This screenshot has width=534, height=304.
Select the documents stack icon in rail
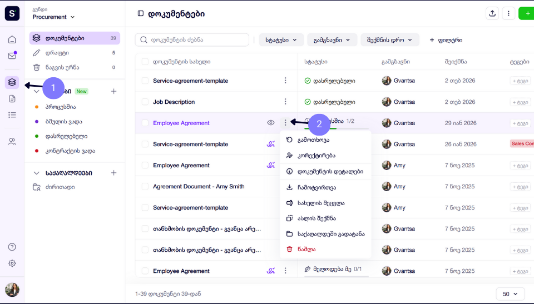[x=12, y=82]
